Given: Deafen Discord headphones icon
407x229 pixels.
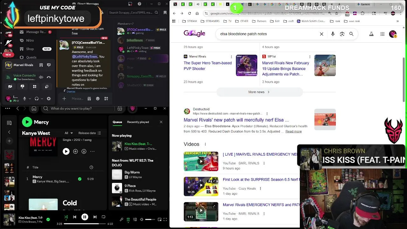Looking at the screenshot, I should click(x=37, y=99).
